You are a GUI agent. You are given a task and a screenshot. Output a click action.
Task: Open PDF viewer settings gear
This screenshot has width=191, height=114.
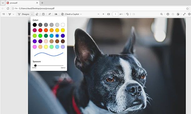click(x=189, y=14)
